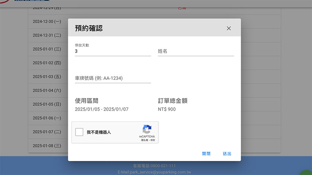Select the 車牌號碼 input field

pos(113,78)
